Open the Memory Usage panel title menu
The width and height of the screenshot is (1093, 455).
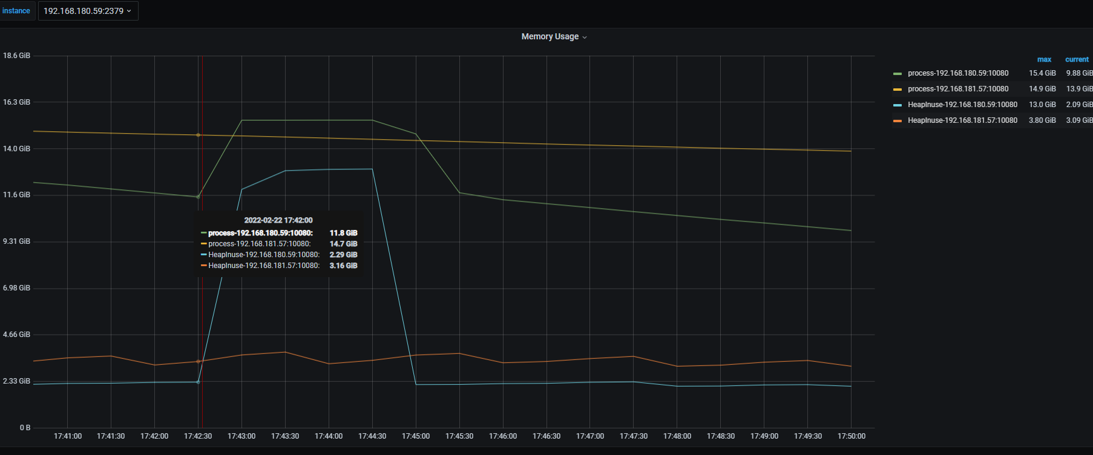tap(554, 37)
